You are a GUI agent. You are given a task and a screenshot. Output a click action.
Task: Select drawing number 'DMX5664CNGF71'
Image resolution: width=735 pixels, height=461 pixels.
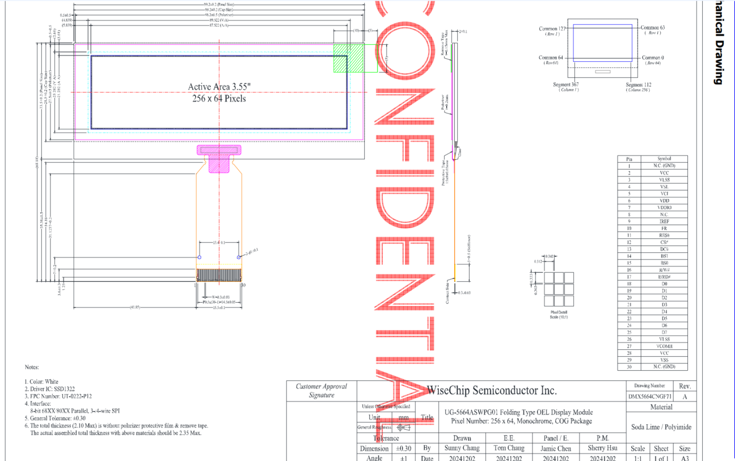pyautogui.click(x=650, y=397)
